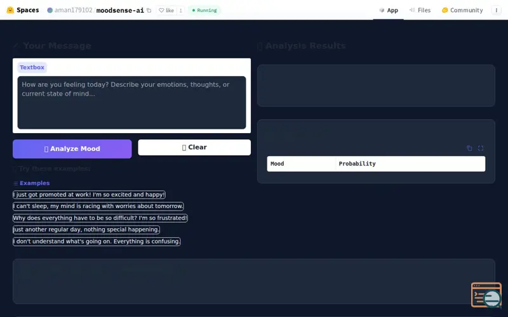The height and width of the screenshot is (317, 508).
Task: Select example about can't sleep worries
Action: 98,206
